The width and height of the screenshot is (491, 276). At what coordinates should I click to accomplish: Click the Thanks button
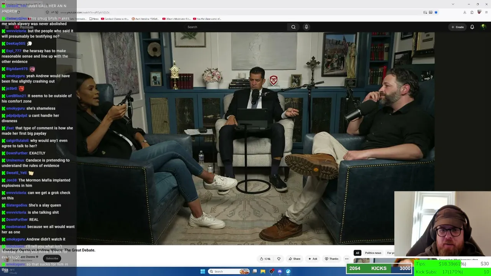(x=331, y=259)
